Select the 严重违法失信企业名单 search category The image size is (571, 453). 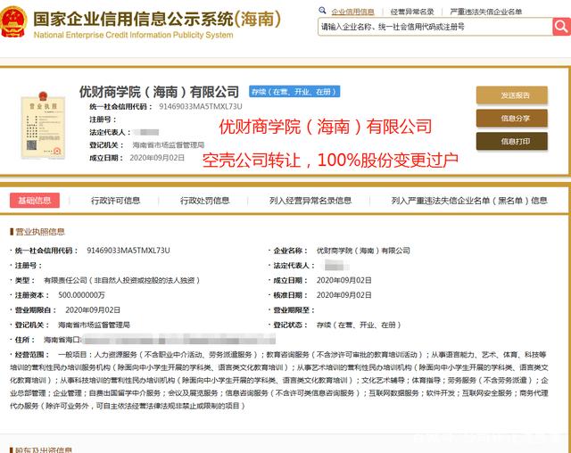[x=485, y=12]
